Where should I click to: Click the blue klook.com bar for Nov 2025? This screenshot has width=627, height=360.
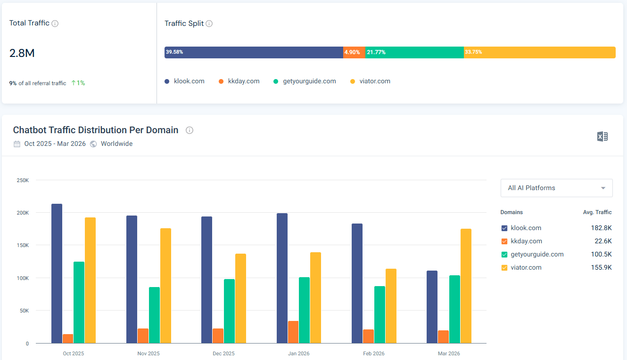click(132, 280)
